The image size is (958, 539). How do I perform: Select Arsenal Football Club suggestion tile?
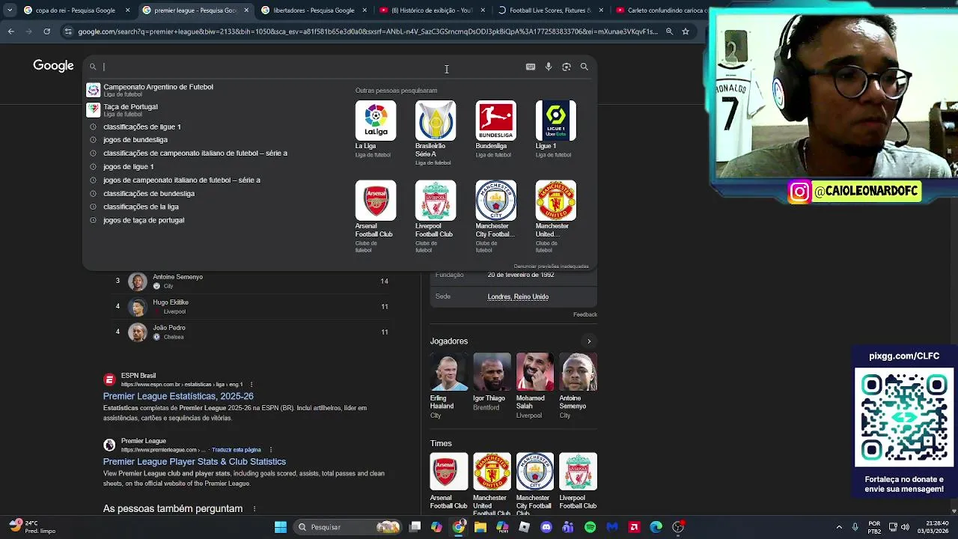[376, 216]
